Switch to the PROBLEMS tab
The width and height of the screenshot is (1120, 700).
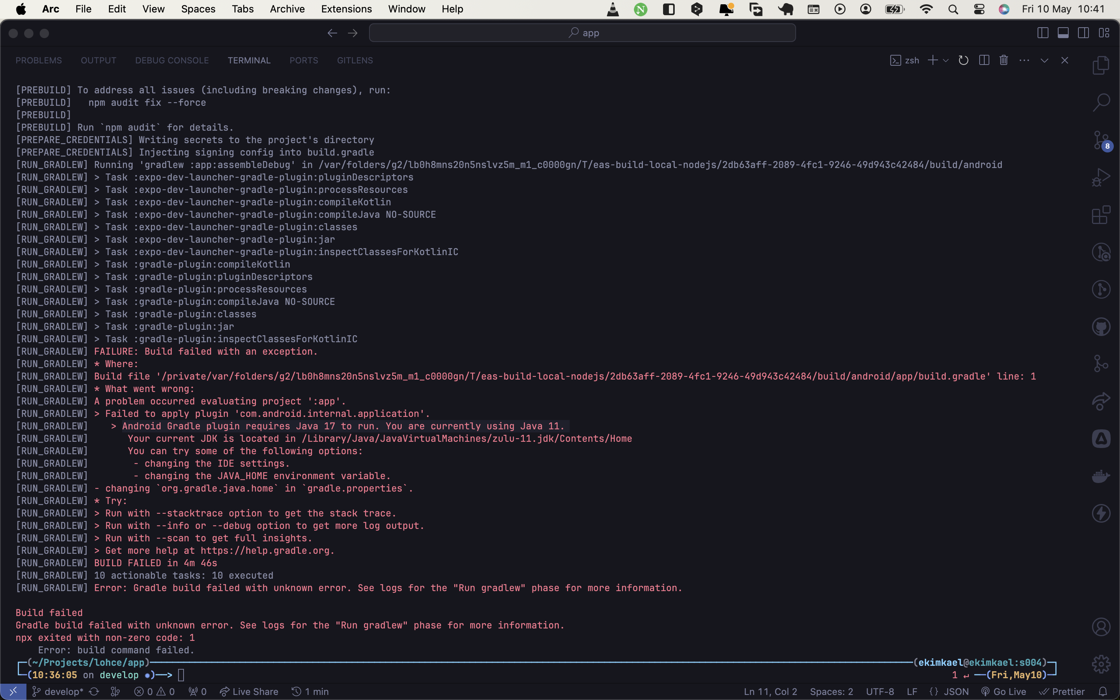[38, 60]
